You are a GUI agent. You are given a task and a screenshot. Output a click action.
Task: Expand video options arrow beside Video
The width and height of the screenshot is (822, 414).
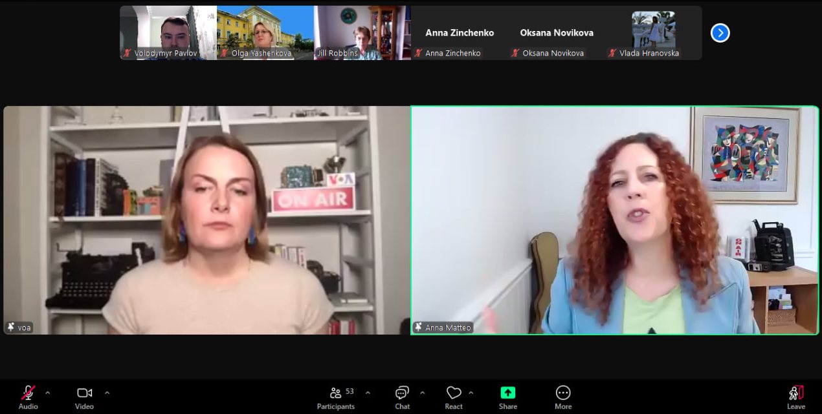(x=107, y=393)
